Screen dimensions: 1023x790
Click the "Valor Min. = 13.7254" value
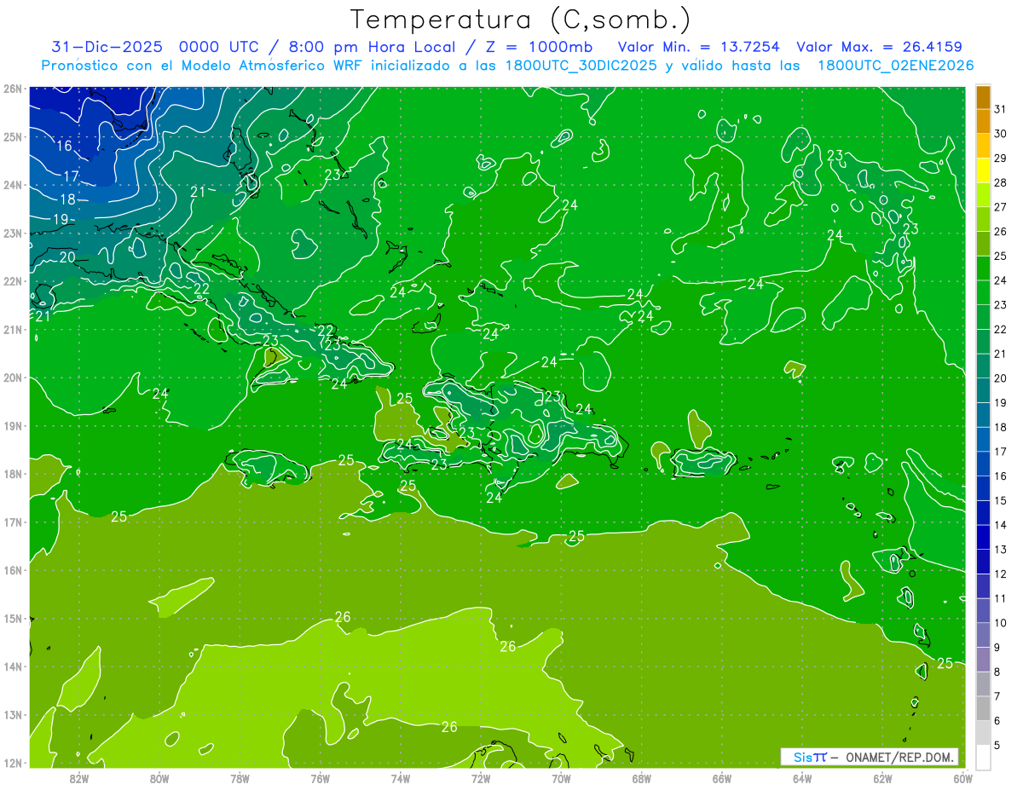pos(698,46)
